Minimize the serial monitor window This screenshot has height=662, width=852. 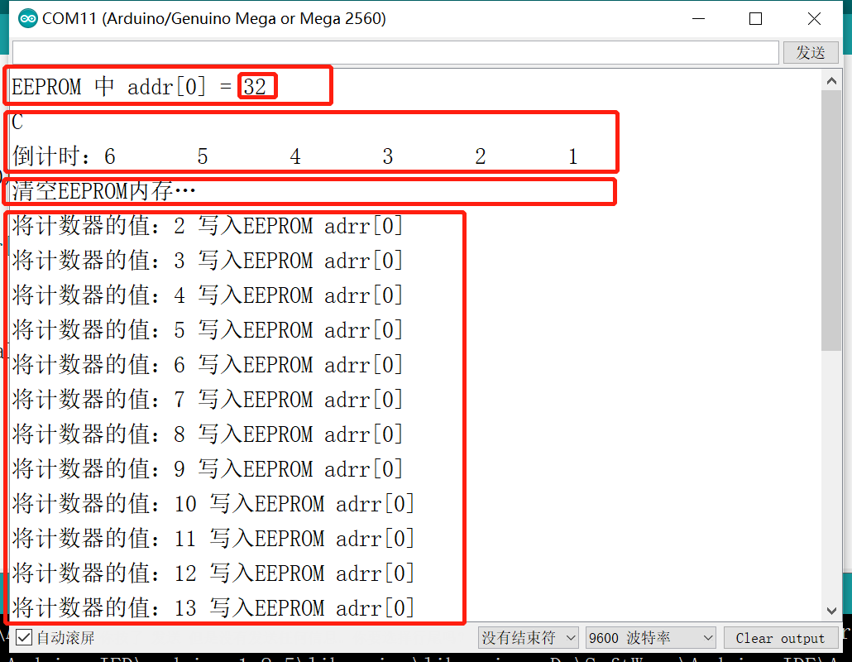[x=698, y=17]
